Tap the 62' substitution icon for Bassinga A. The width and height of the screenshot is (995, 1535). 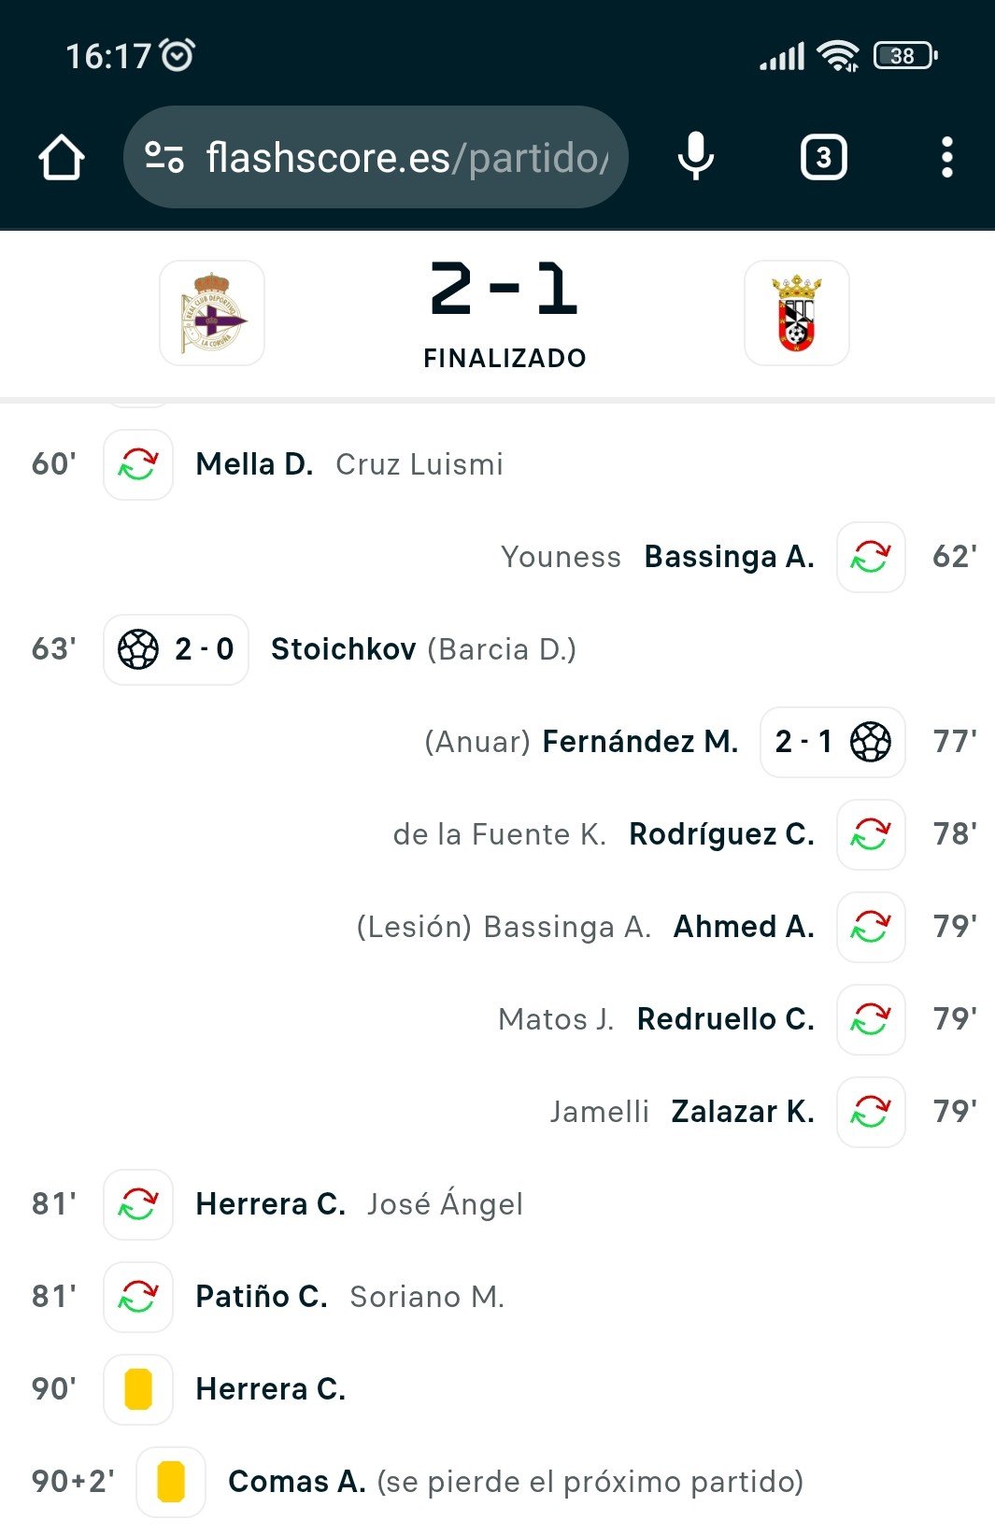[x=870, y=557]
